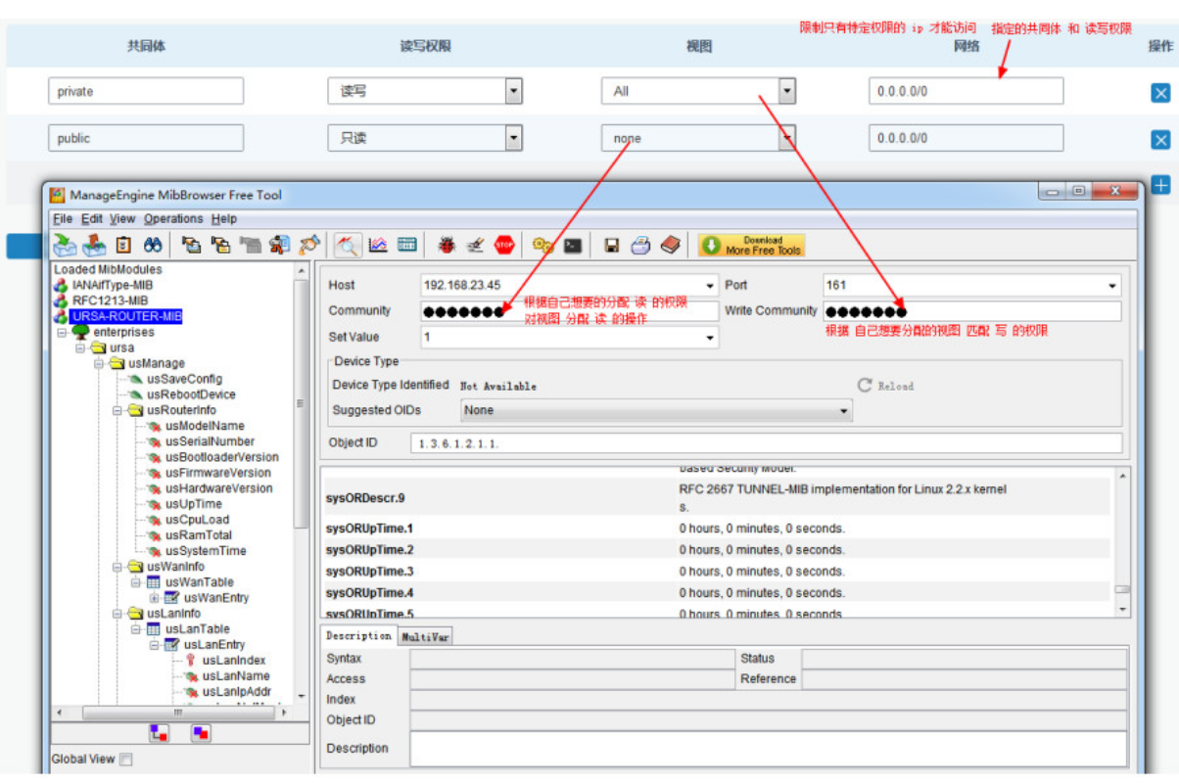Click the printer icon in toolbar
The image size is (1179, 784).
640,245
